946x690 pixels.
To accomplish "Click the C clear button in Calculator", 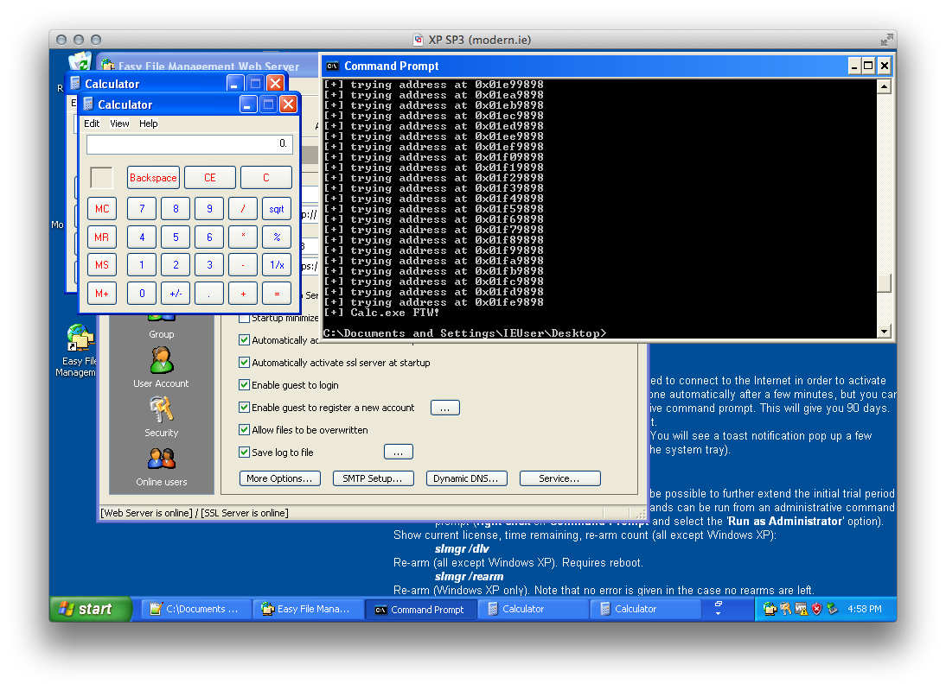I will 266,178.
